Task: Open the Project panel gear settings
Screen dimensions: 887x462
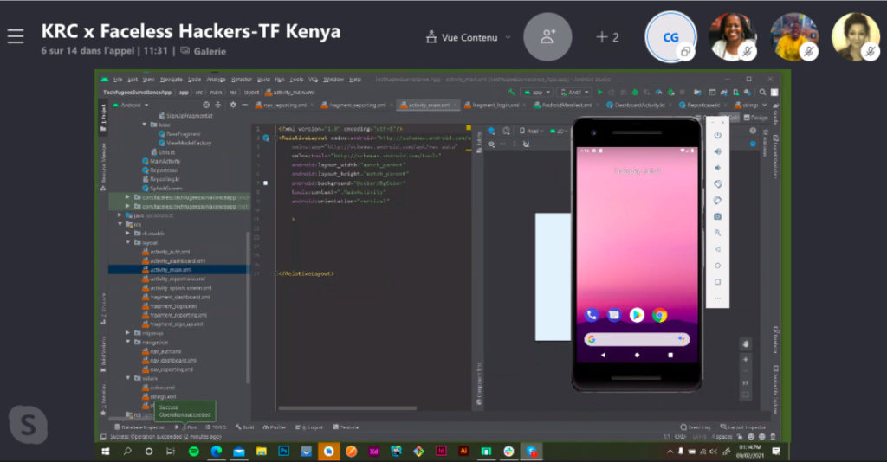Action: [232, 105]
